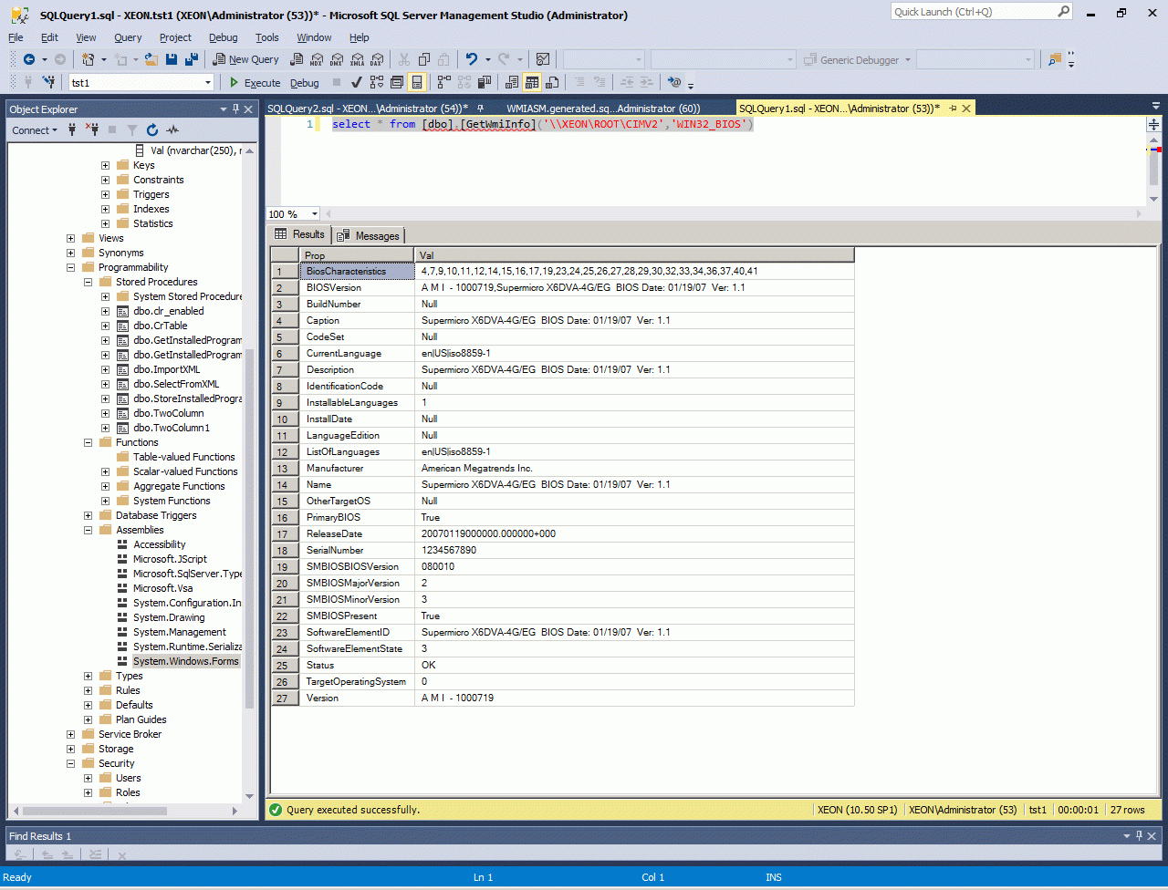1168x890 pixels.
Task: Expand the Service Broker node
Action: (71, 734)
